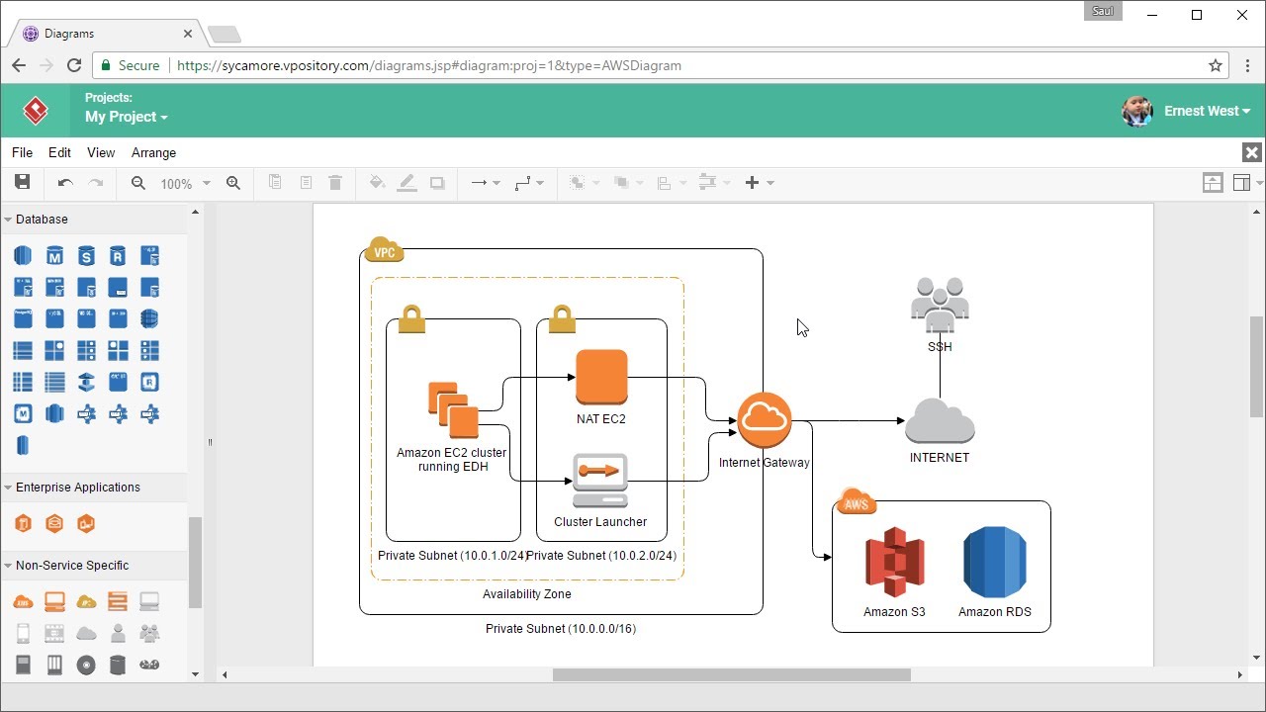Image resolution: width=1266 pixels, height=712 pixels.
Task: Click the sidebar collapse splitter handle
Action: click(x=210, y=442)
